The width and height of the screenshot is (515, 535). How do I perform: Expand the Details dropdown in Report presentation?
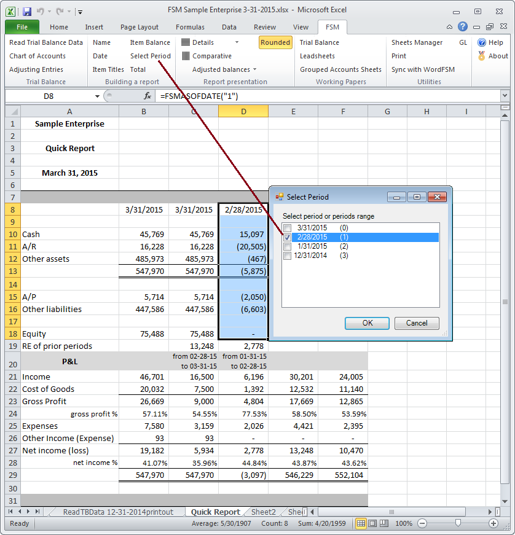[237, 42]
